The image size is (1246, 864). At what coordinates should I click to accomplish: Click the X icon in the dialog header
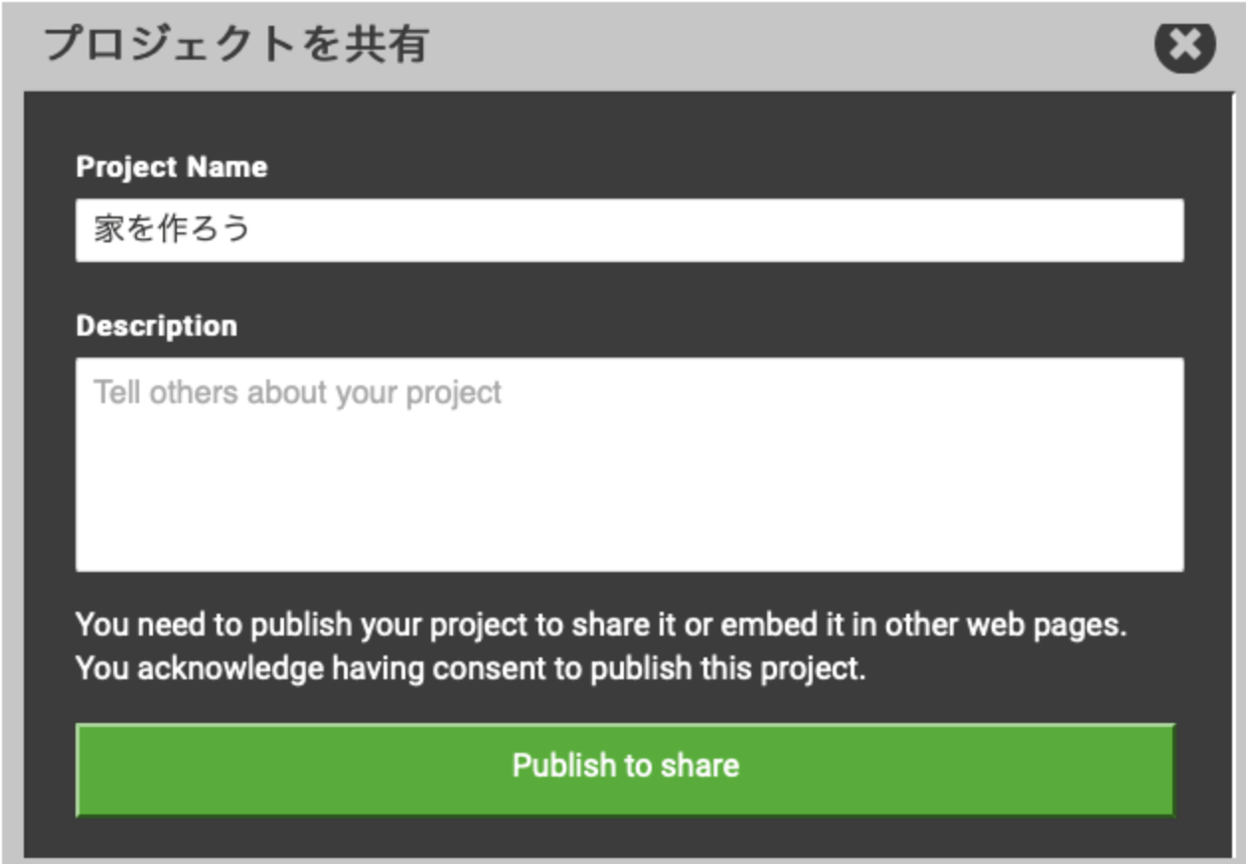[1184, 46]
